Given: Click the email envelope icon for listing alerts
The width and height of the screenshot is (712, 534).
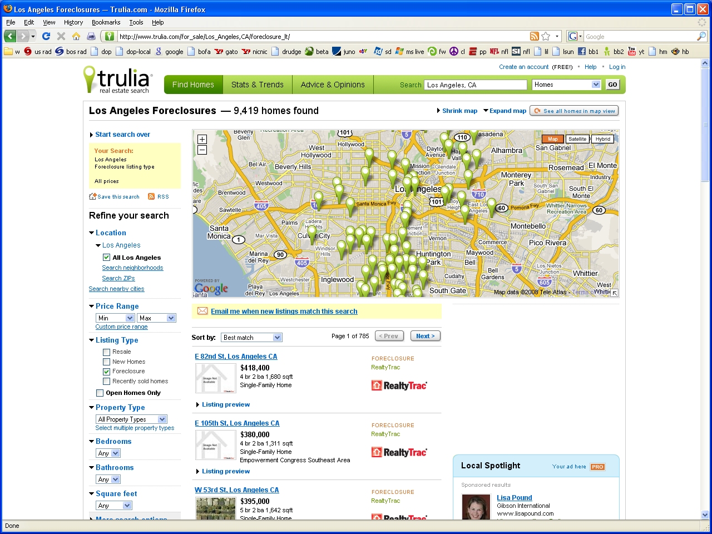Looking at the screenshot, I should click(202, 311).
